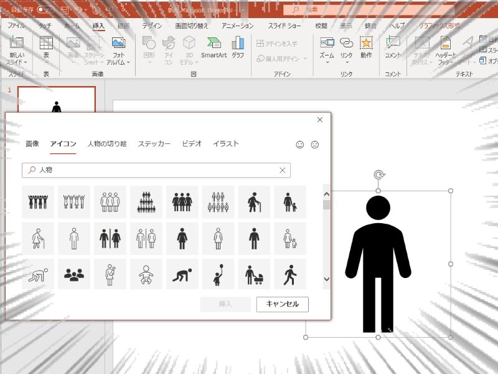The width and height of the screenshot is (498, 374).
Task: Select the solid man figure icon
Action: click(254, 239)
